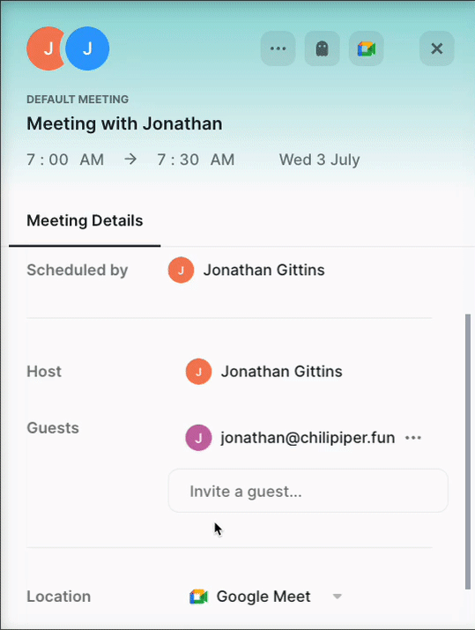475x630 pixels.
Task: Click the Host avatar for Jonathan Gittins
Action: point(198,372)
